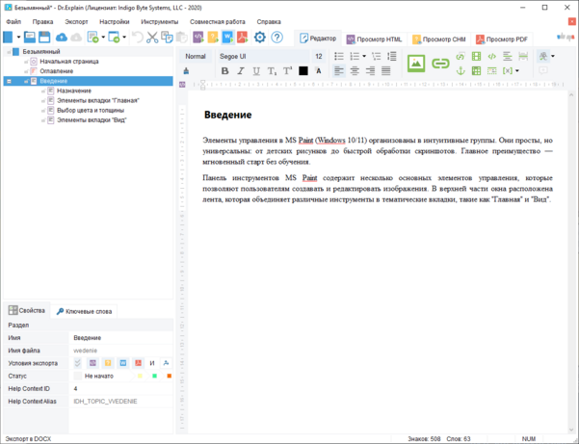Switch to Просмотр PDF view
Screen dimensions: 579x444
click(501, 39)
